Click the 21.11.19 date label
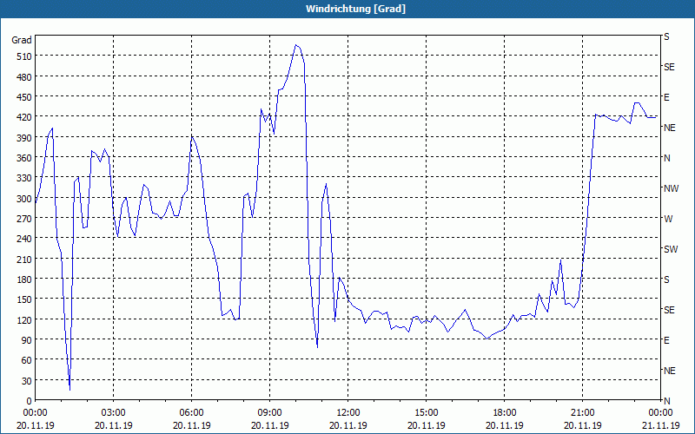This screenshot has width=695, height=434. click(x=660, y=425)
